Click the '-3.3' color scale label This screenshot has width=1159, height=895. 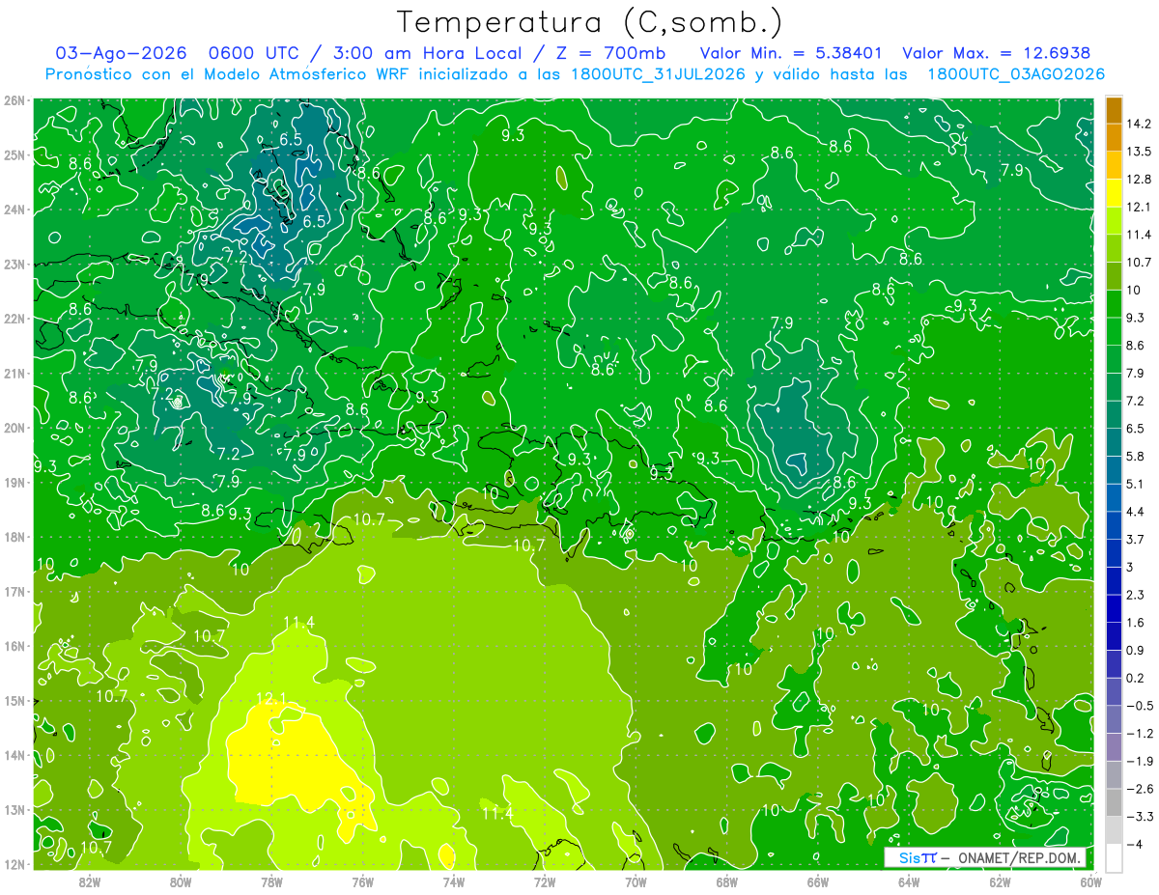[x=1140, y=817]
